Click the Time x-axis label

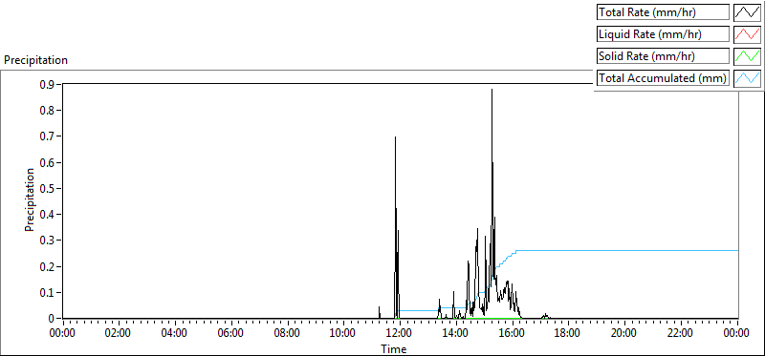[393, 348]
